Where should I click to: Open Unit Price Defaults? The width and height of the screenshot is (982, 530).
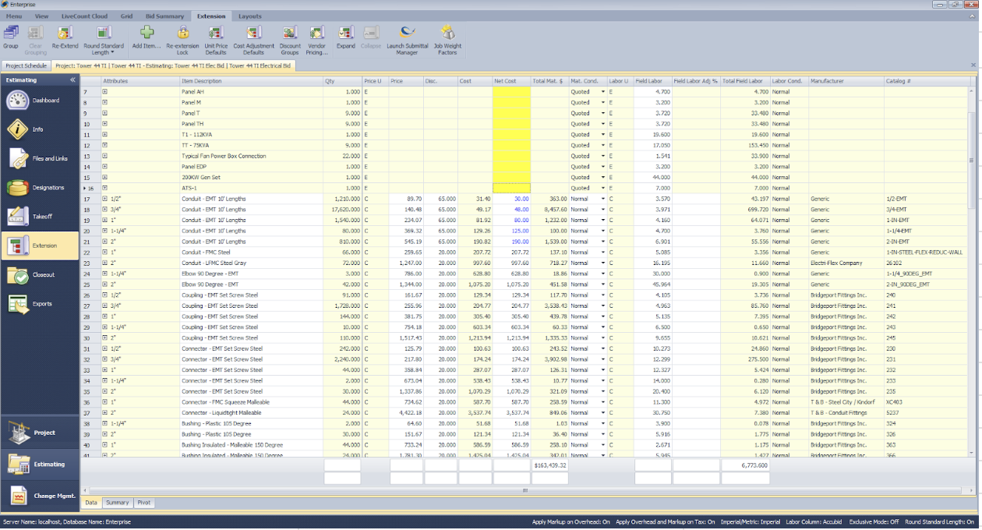[x=215, y=37]
